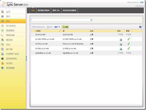Click the Voice Routing (语音路由) sidebar icon
This screenshot has height=110, width=146.
click(3, 30)
